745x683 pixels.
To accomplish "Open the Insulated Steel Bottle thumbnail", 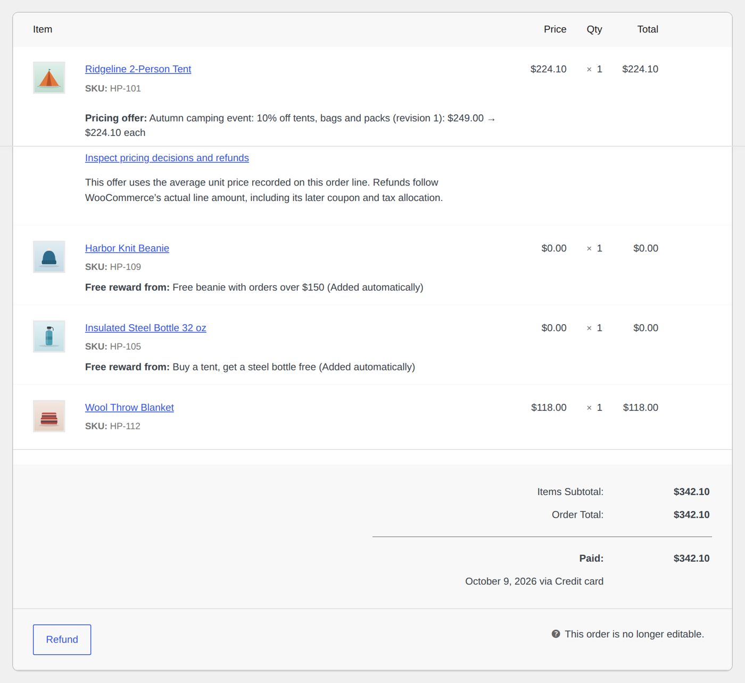I will (49, 336).
